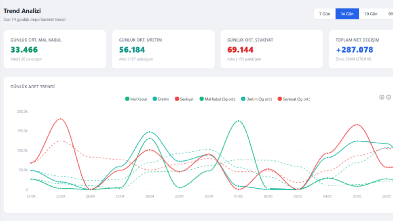Click the 'Adet | 153 palet/gün' subtitle
The height and width of the screenshot is (221, 393).
[x=244, y=59]
